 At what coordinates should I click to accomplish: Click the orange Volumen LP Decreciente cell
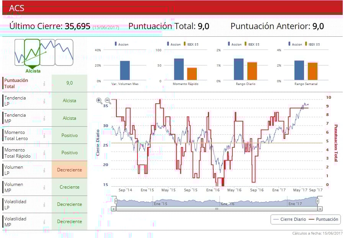click(70, 170)
